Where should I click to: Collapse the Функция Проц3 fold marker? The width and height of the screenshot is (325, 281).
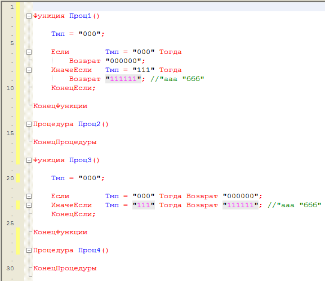click(x=29, y=160)
